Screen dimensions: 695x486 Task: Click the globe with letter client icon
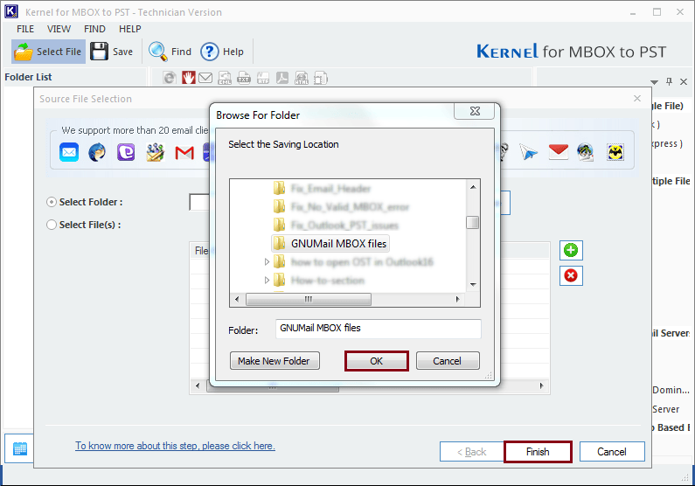586,152
